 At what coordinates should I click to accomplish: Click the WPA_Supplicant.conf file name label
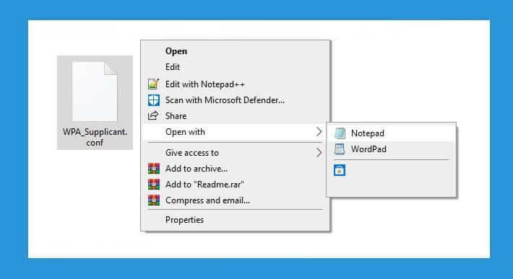coord(95,137)
